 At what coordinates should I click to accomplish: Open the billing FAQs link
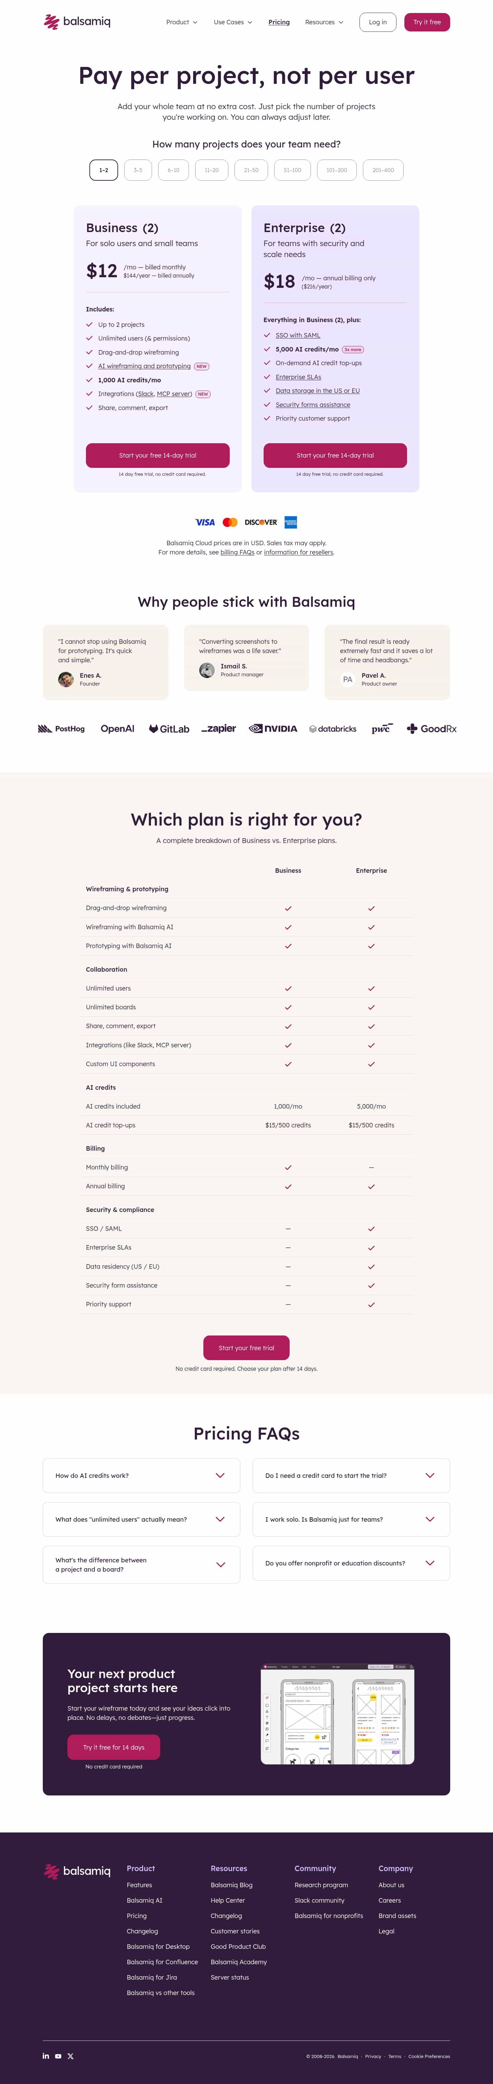[237, 552]
